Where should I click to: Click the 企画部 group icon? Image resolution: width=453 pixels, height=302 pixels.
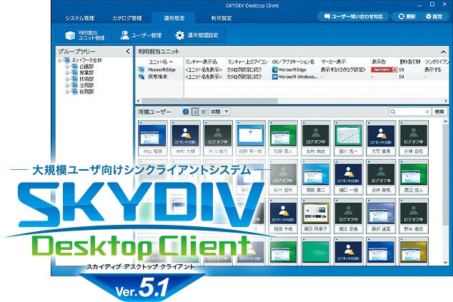click(74, 66)
